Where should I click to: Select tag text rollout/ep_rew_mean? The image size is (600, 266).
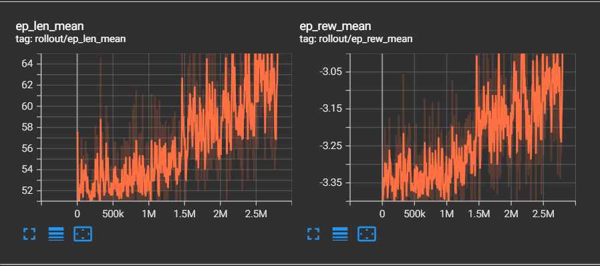click(x=365, y=39)
